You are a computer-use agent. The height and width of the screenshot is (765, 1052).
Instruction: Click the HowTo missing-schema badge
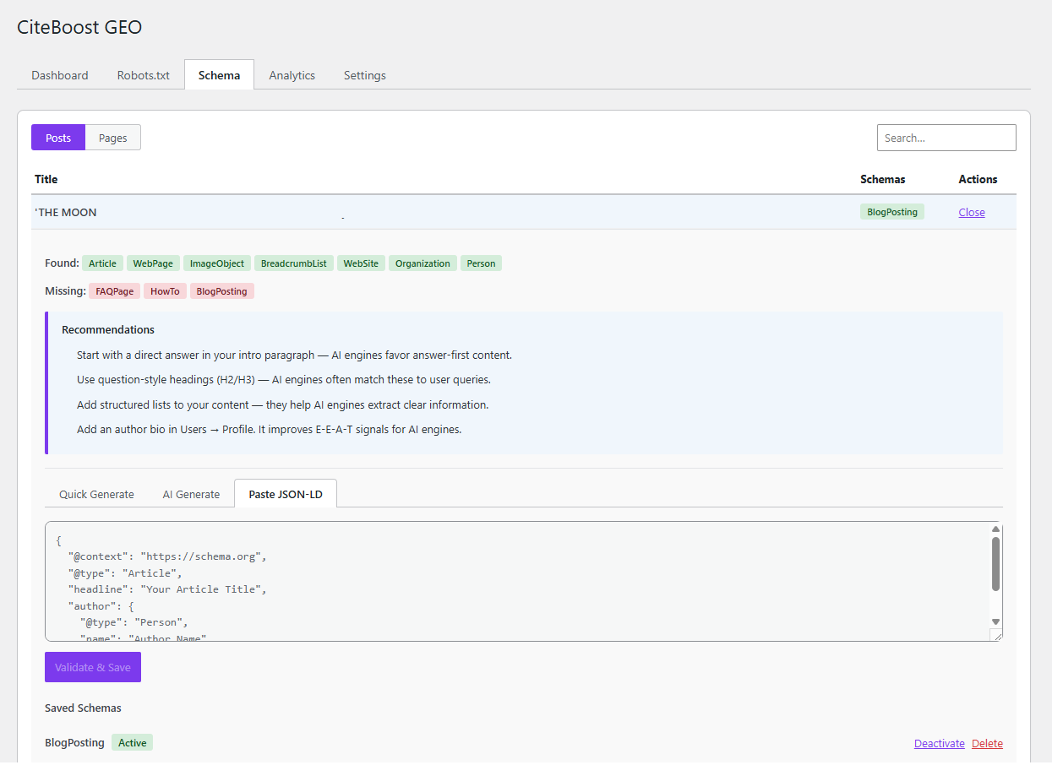[165, 290]
